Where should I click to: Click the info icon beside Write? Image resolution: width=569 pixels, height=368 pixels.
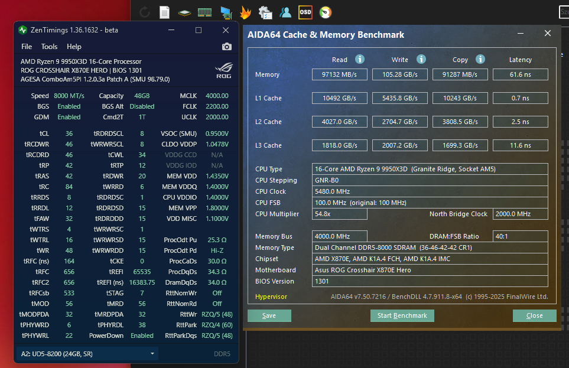point(421,59)
